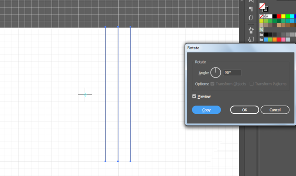This screenshot has width=296, height=176.
Task: Pick the light tan swatch starting third row
Action: 261,25
